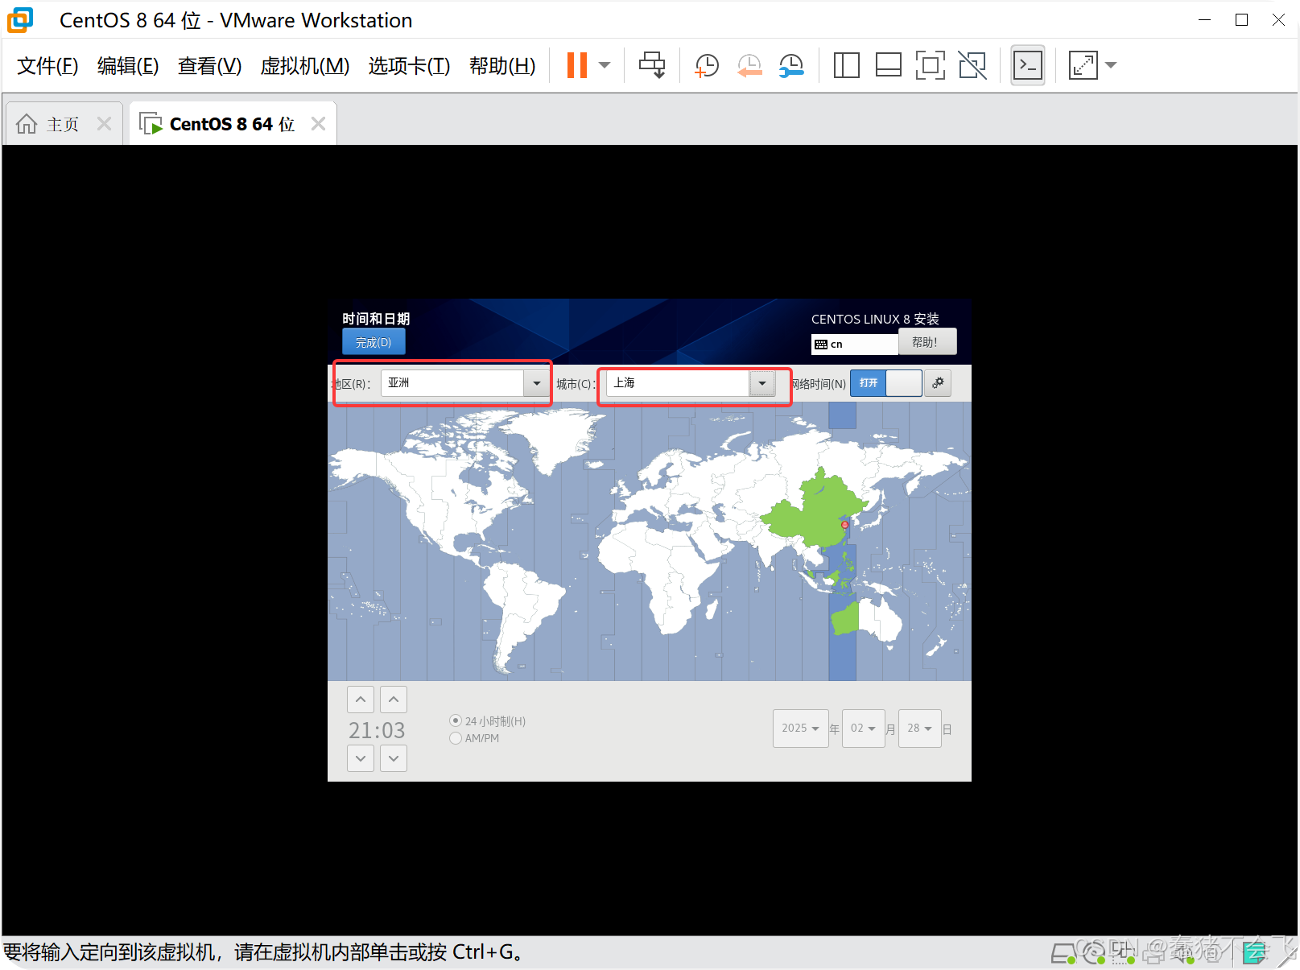Open the month dropdown showing 02
Viewport: 1300px width, 970px height.
click(x=864, y=729)
